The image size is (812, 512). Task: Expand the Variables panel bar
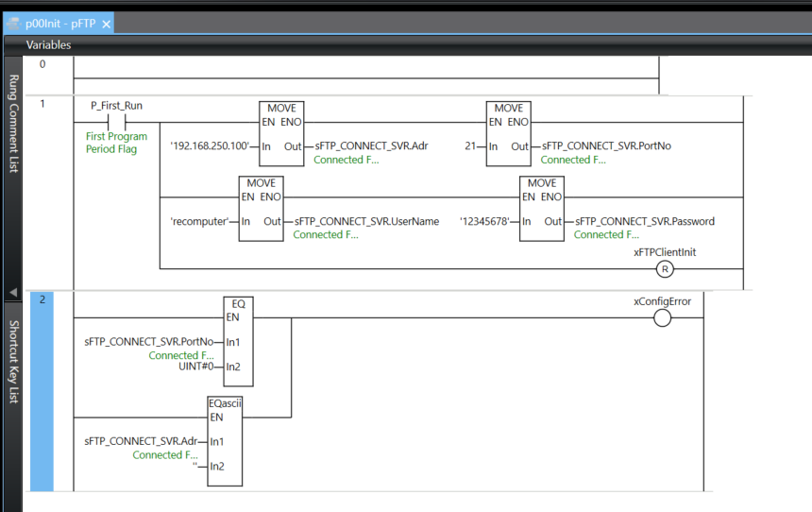pyautogui.click(x=48, y=44)
